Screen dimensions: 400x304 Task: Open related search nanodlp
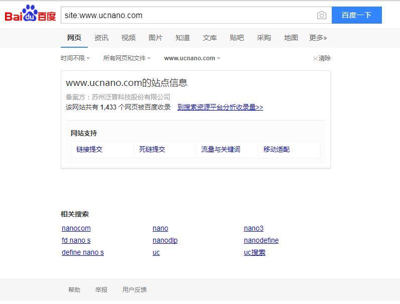pos(165,240)
